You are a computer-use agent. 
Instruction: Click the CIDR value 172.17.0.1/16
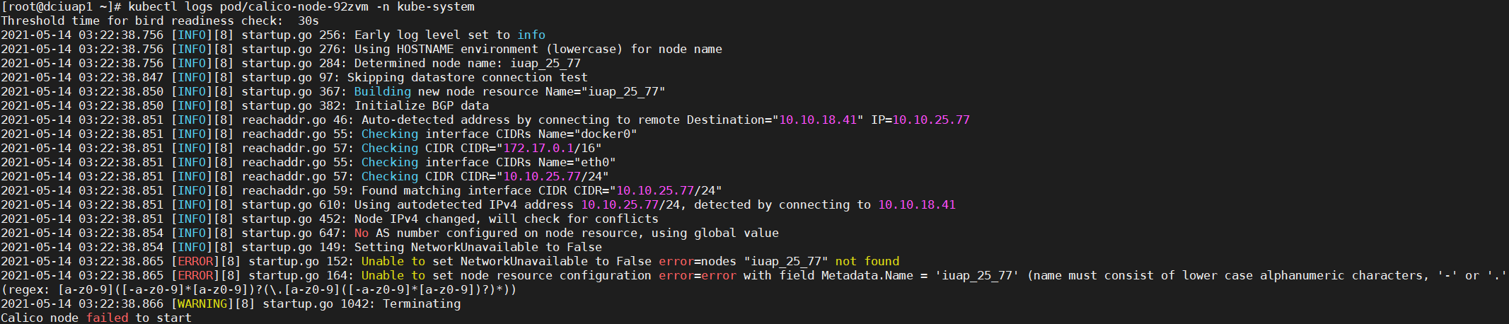(549, 148)
